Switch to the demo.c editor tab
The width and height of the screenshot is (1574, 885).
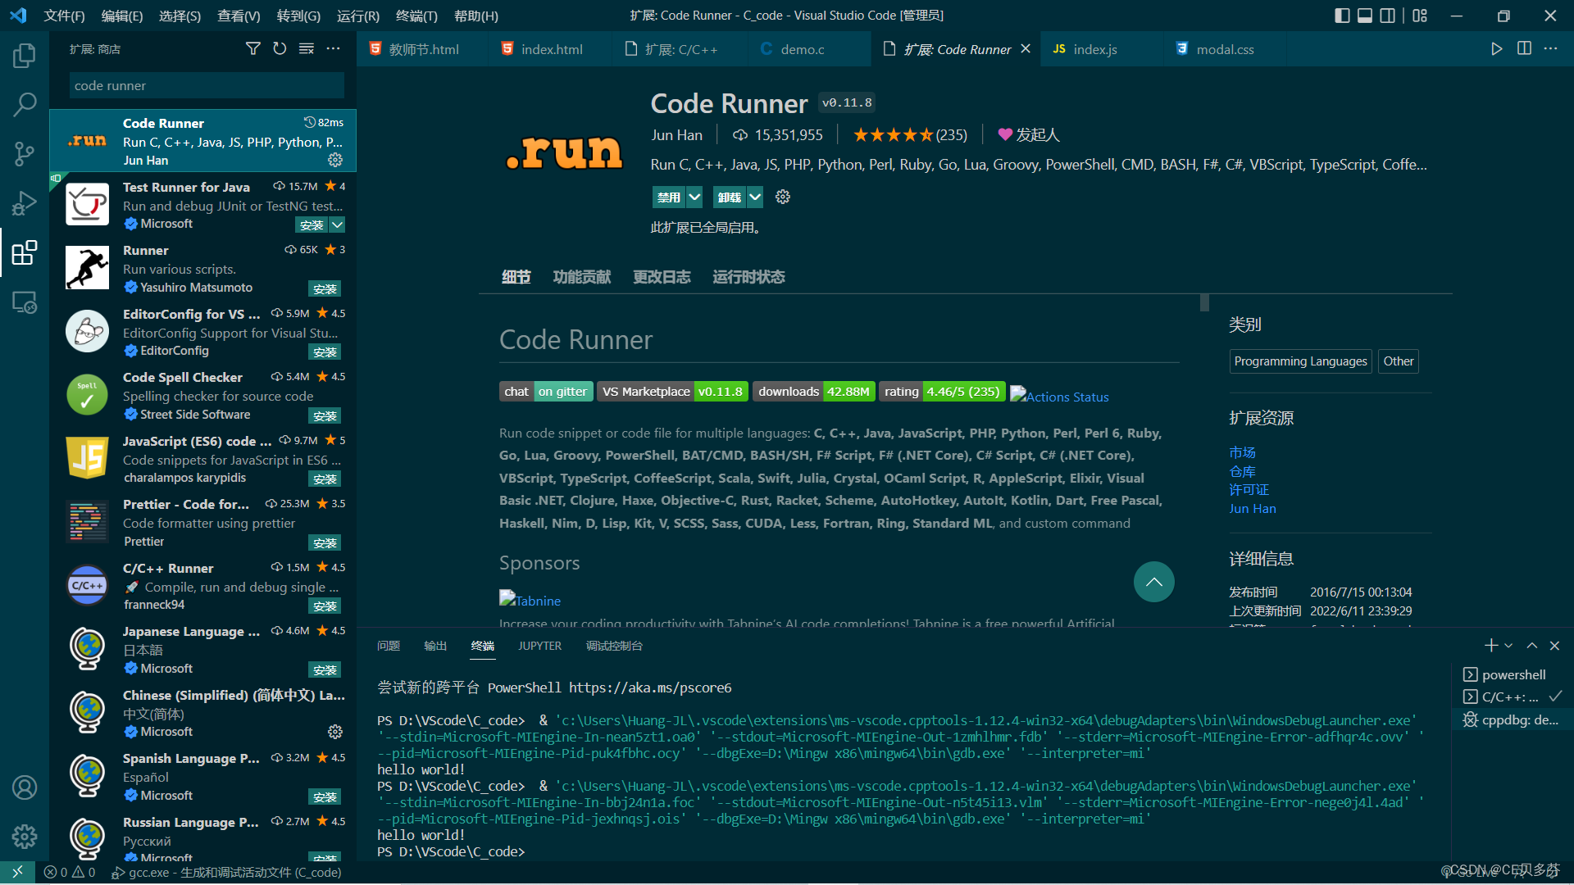[x=802, y=49]
